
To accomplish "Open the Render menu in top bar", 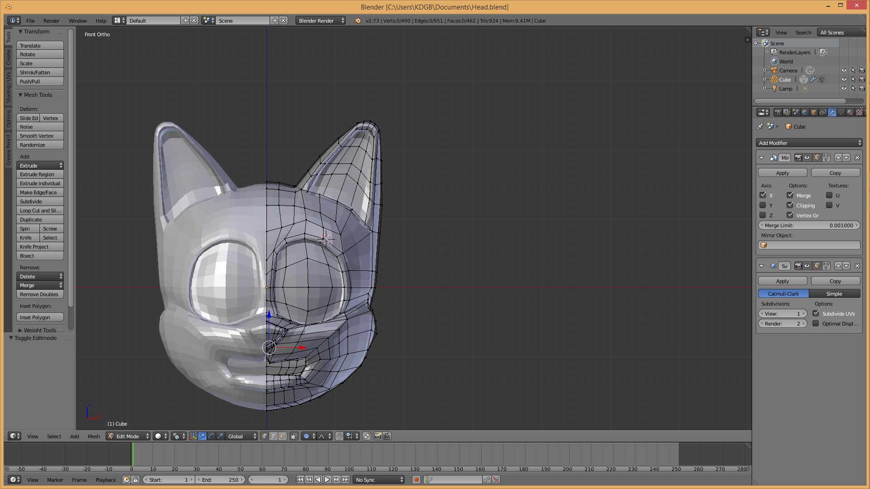I will (51, 21).
